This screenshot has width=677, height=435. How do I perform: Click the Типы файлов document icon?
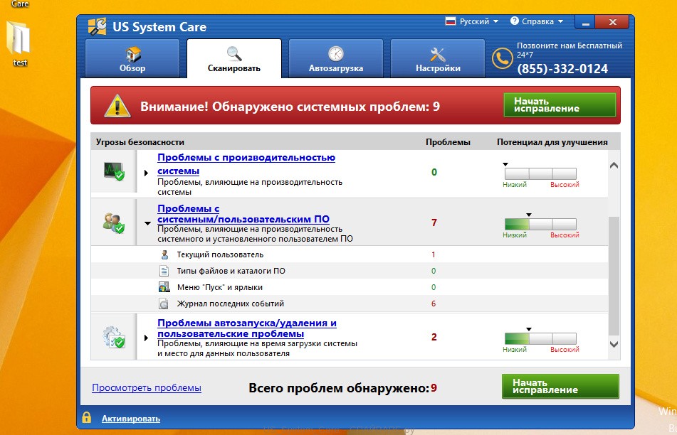[x=164, y=272]
